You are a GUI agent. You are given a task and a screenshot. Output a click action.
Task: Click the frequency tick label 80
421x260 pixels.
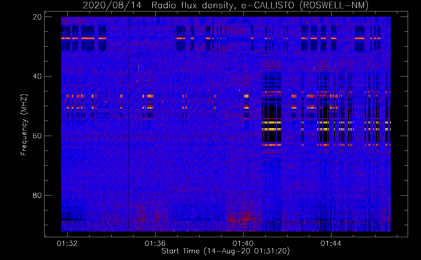coord(37,195)
